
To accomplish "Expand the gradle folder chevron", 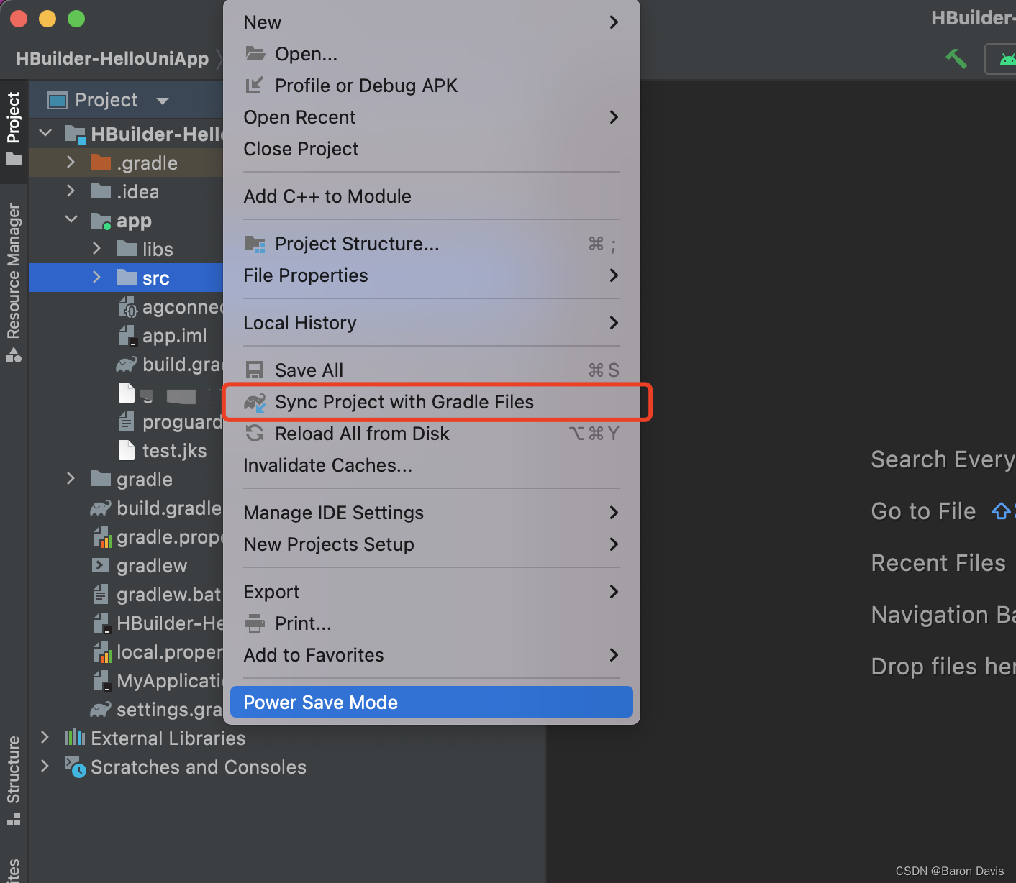I will (71, 479).
